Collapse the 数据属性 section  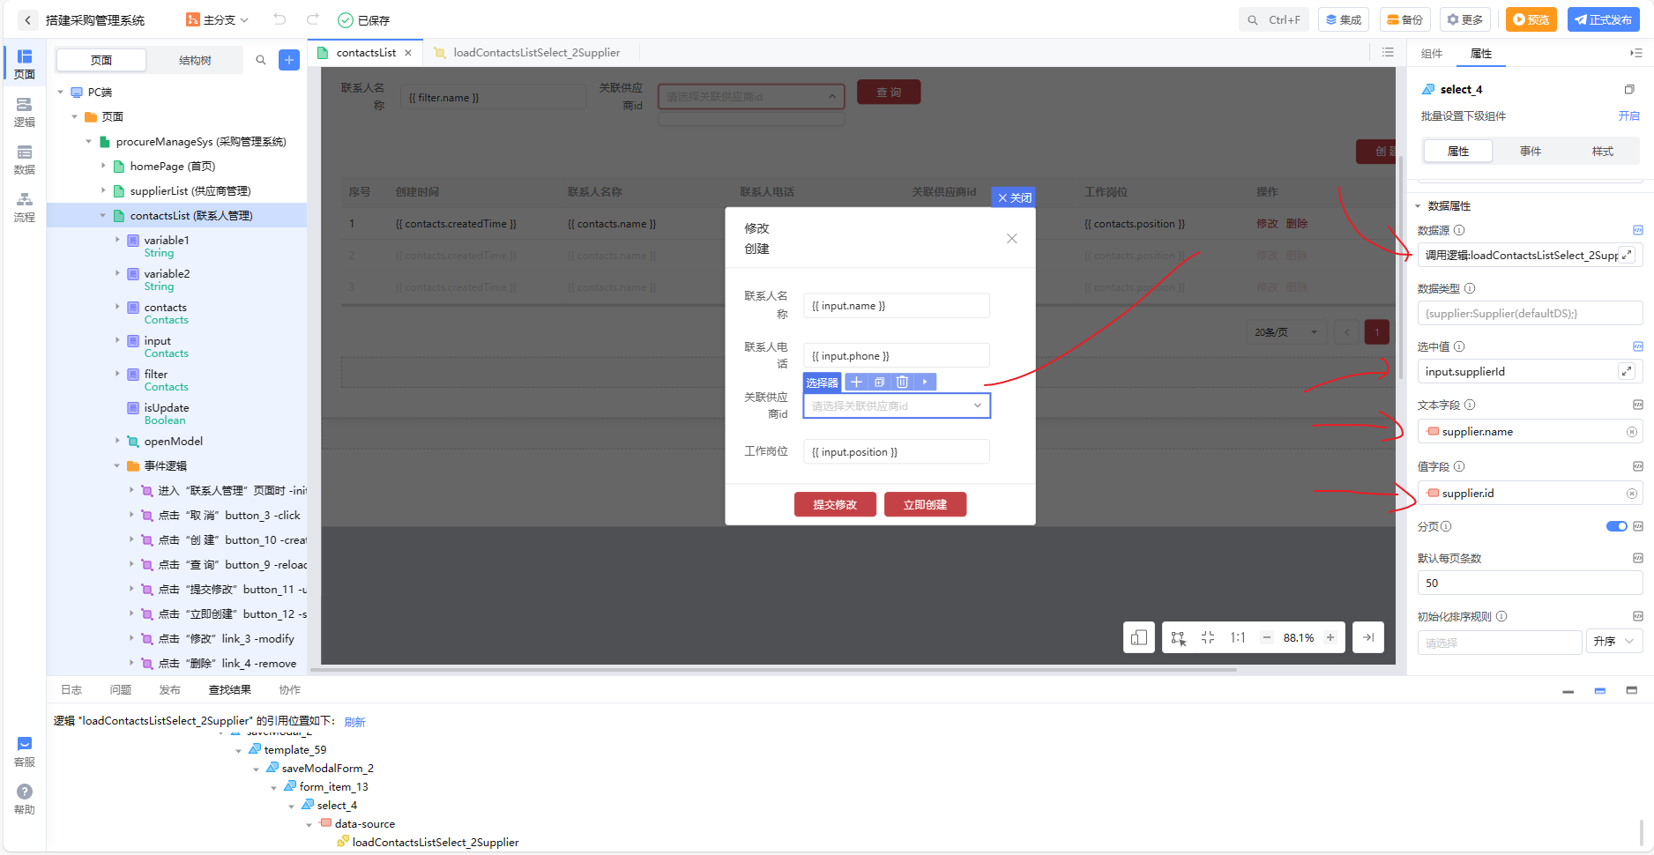click(1418, 206)
